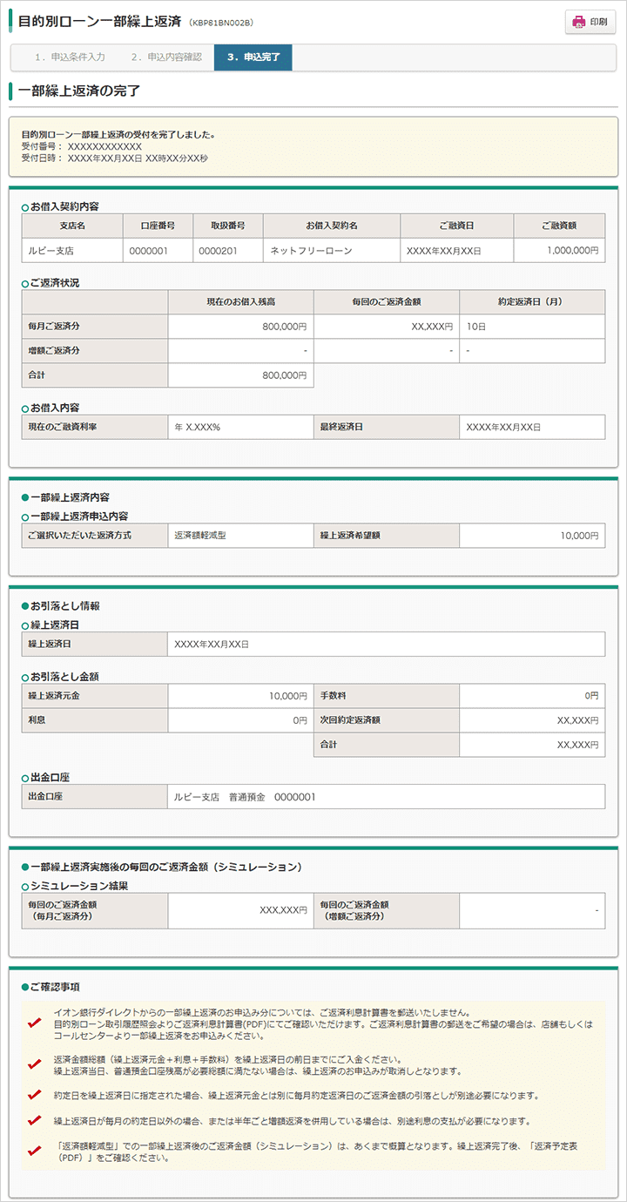The width and height of the screenshot is (627, 1202).
Task: Click the 繰上返済希望額 10,000円 value
Action: click(x=532, y=536)
